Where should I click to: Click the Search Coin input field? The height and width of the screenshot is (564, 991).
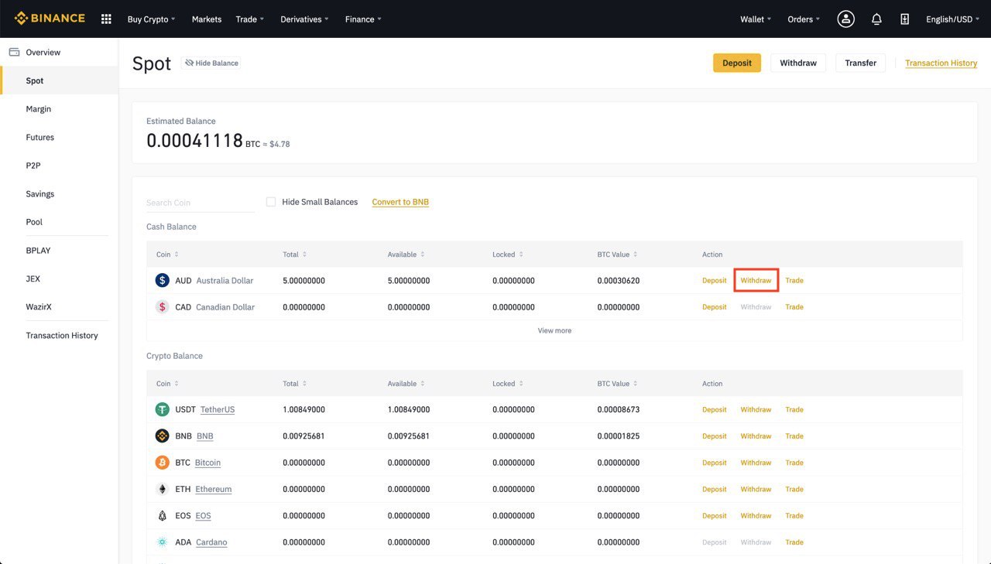click(201, 203)
